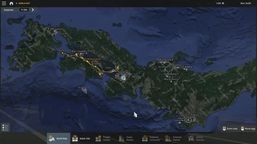The image size is (257, 144).
Task: Click the WORLD MAP breadcrumb label
Action: point(24,3)
